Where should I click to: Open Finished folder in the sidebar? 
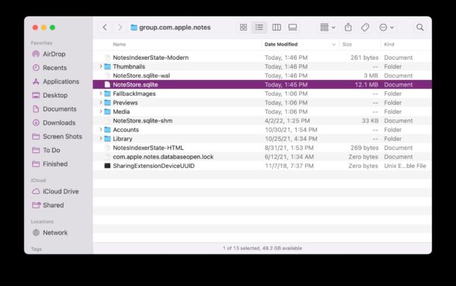pos(50,164)
